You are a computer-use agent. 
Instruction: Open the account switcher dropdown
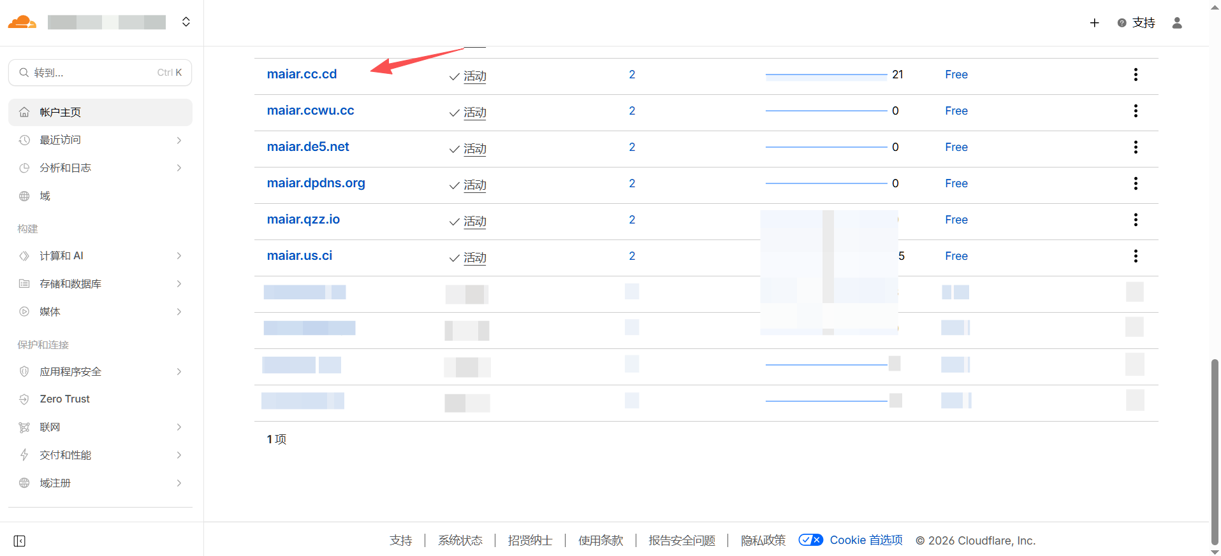[186, 22]
